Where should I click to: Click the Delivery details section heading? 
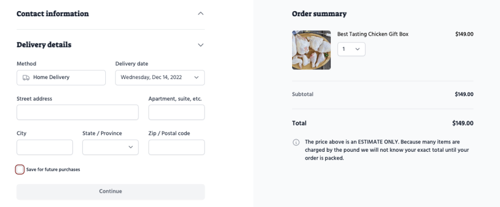coord(44,45)
